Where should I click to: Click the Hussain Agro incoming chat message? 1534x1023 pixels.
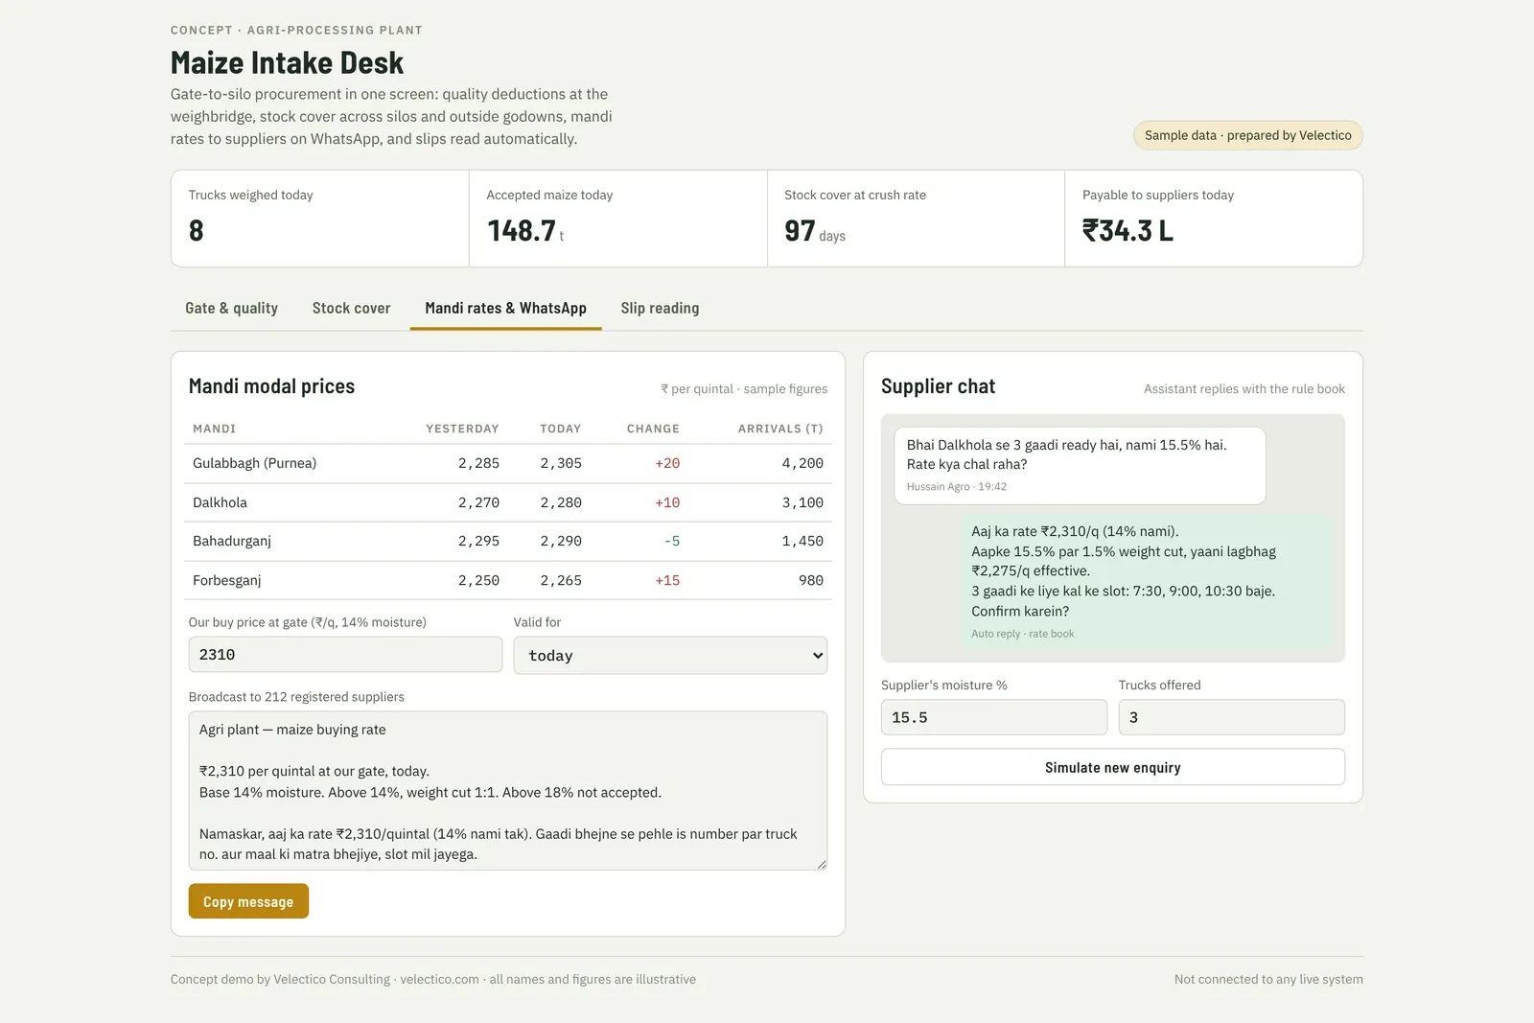[1080, 465]
